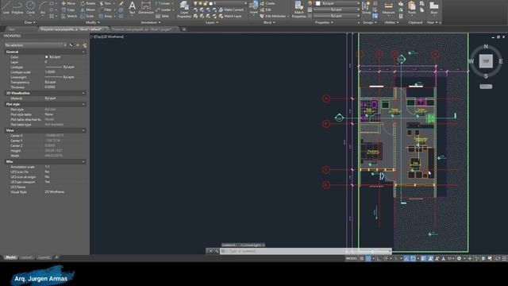Image resolution: width=508 pixels, height=286 pixels.
Task: Click the Trim command
Action: point(106,3)
